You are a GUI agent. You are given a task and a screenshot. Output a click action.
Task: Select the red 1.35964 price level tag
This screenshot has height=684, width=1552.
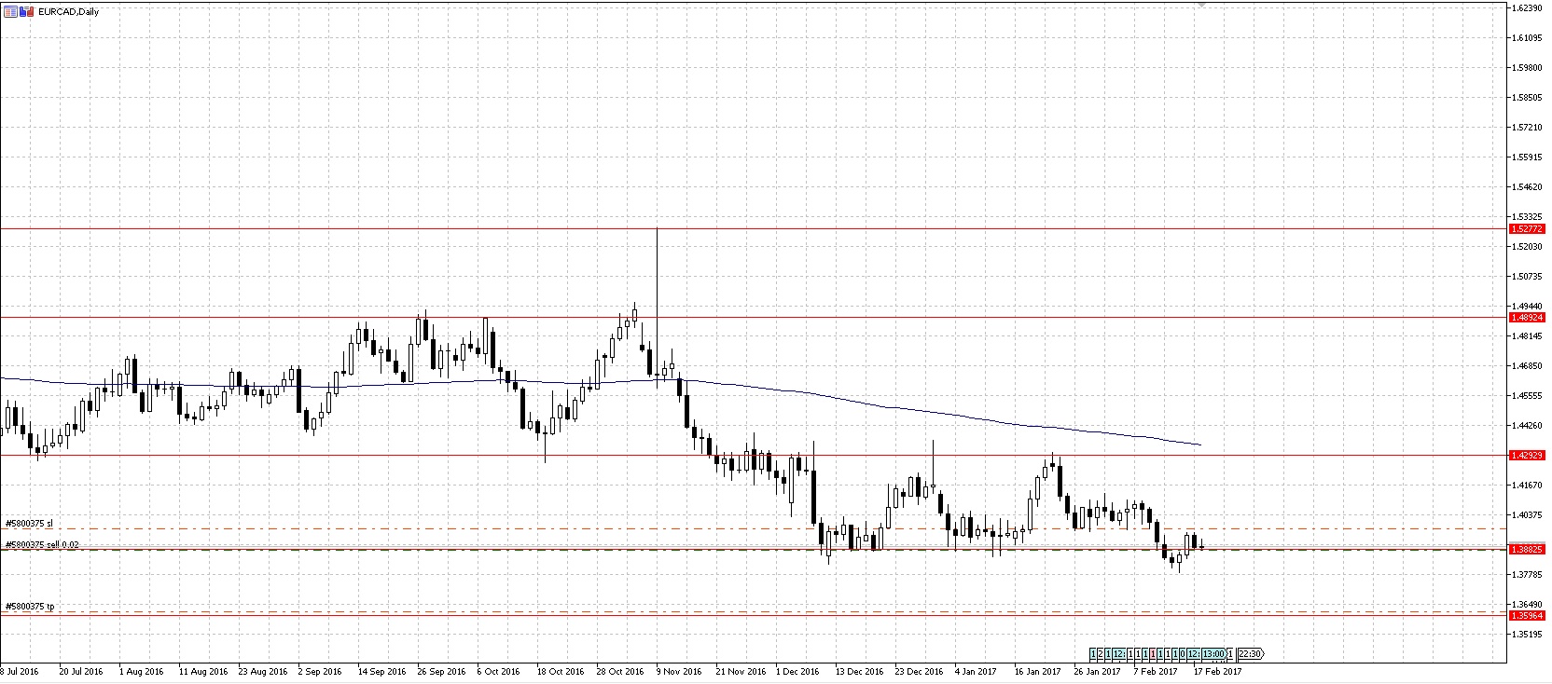(x=1527, y=615)
